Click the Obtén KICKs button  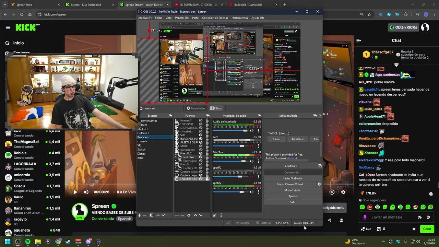tap(403, 27)
